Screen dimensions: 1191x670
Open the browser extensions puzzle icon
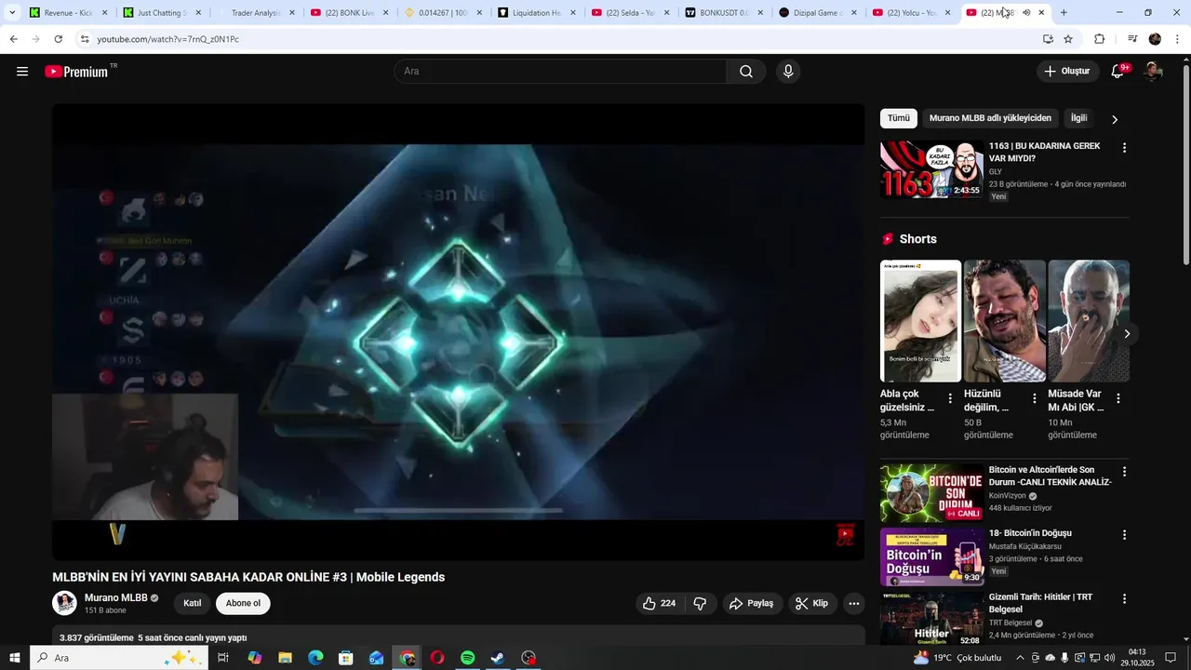(1100, 39)
